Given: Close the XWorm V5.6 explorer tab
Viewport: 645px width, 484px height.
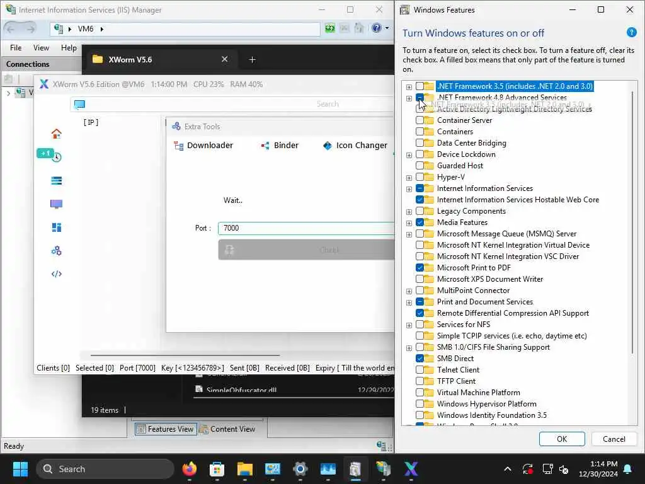Looking at the screenshot, I should (x=225, y=59).
